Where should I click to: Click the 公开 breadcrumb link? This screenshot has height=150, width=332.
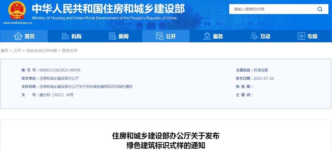click(x=17, y=51)
